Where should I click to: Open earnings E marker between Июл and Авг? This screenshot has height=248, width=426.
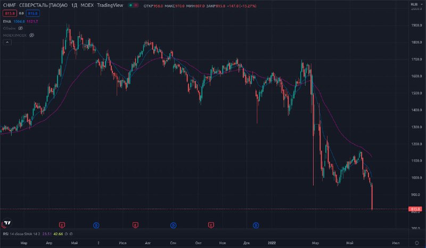135,225
